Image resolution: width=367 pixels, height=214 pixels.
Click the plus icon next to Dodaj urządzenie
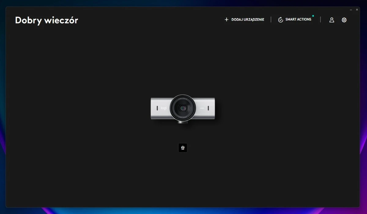[x=227, y=20]
